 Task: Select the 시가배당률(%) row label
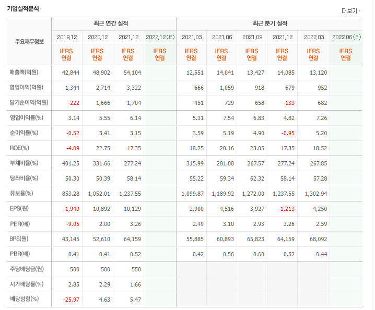click(27, 284)
